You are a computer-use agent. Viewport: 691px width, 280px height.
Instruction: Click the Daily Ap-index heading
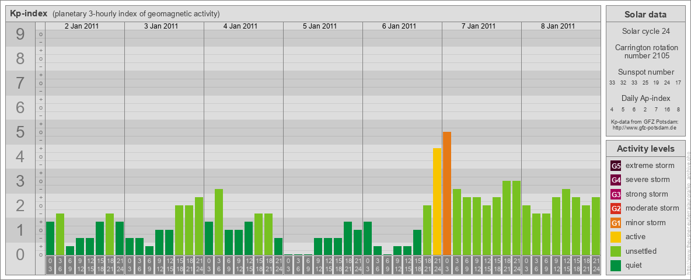tap(645, 98)
